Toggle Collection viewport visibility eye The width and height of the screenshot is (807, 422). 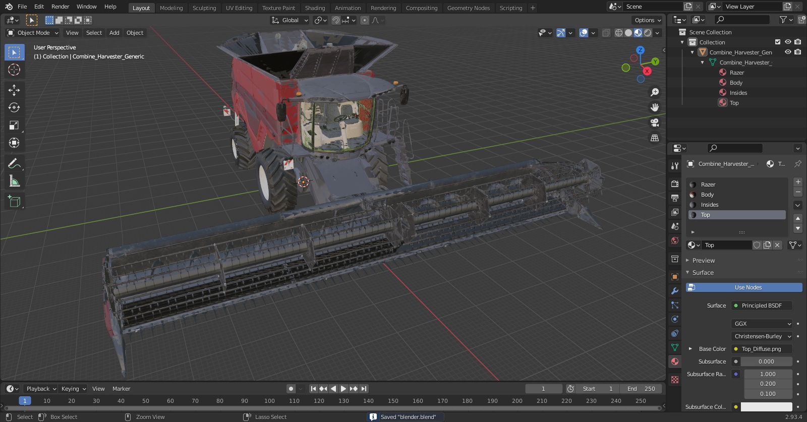pyautogui.click(x=788, y=42)
